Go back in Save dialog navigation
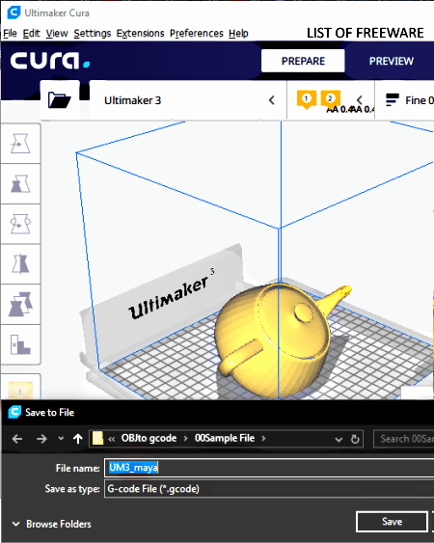Image resolution: width=434 pixels, height=543 pixels. pyautogui.click(x=17, y=439)
